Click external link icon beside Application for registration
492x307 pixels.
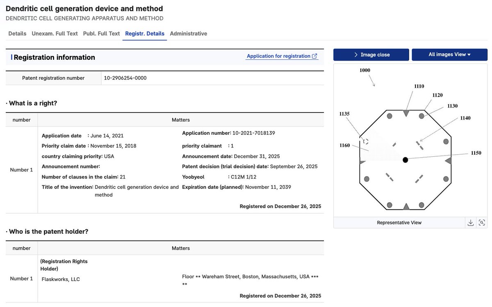pyautogui.click(x=314, y=56)
